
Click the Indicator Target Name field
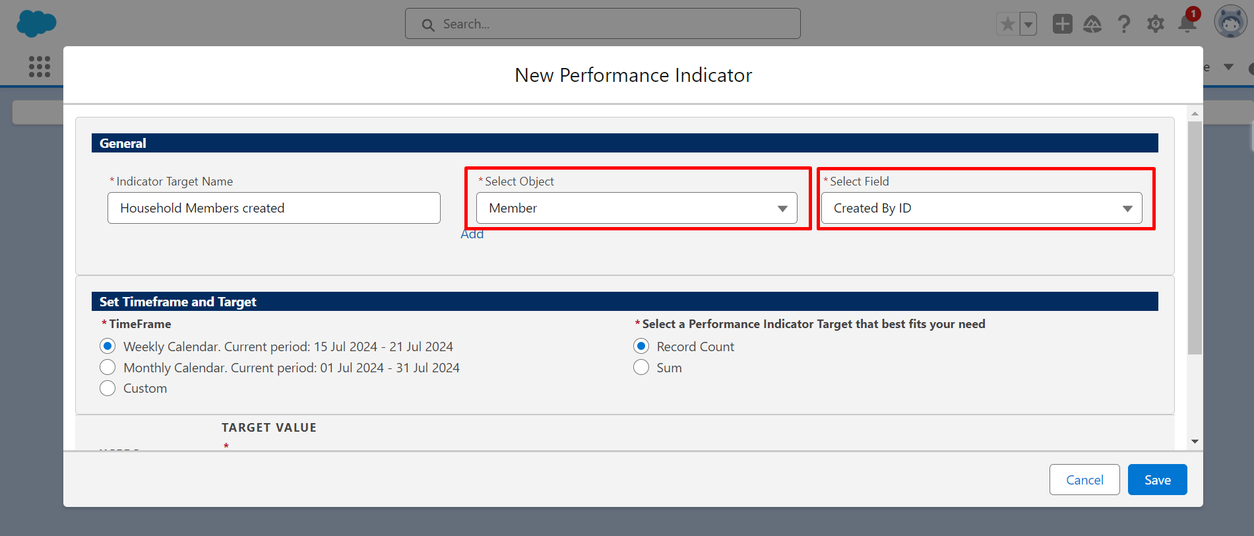[274, 208]
